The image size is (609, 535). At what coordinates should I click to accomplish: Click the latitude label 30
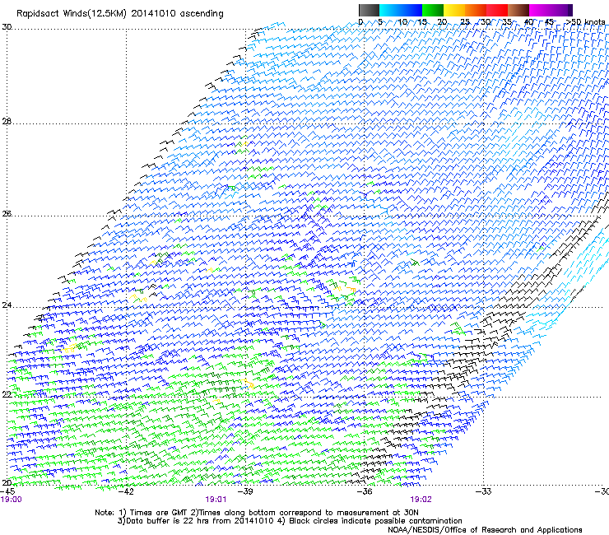coord(7,27)
